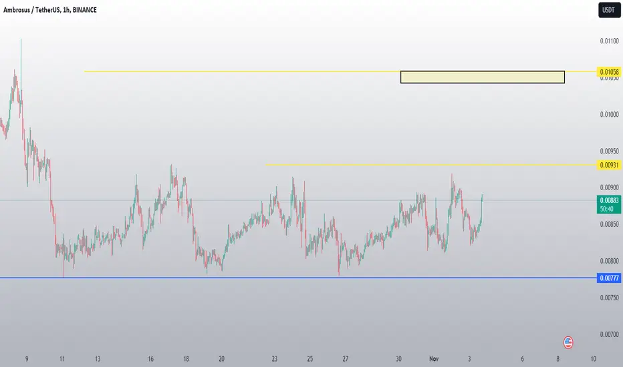Click the 0.00950 price axis label
623x367 pixels.
click(x=609, y=151)
